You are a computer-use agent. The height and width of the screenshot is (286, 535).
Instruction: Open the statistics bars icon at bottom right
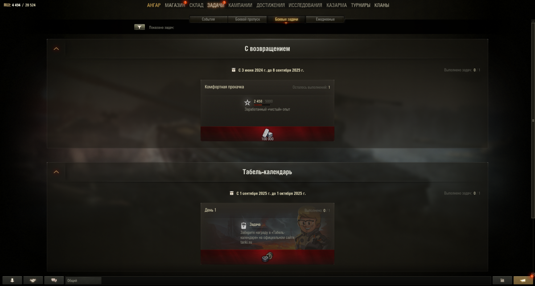[x=503, y=280]
